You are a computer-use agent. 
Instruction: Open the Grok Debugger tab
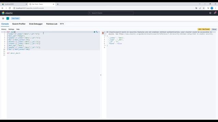pos(36,24)
